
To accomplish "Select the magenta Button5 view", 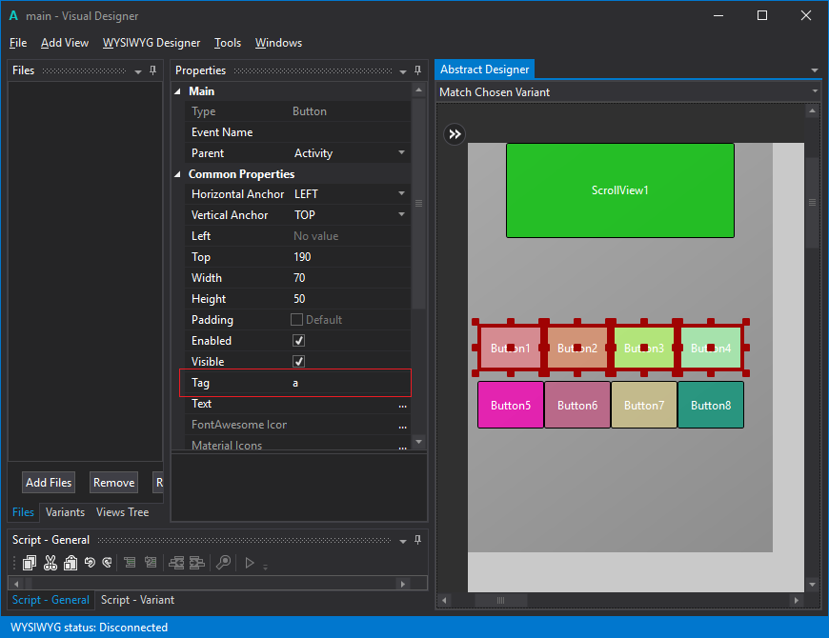I will point(510,405).
